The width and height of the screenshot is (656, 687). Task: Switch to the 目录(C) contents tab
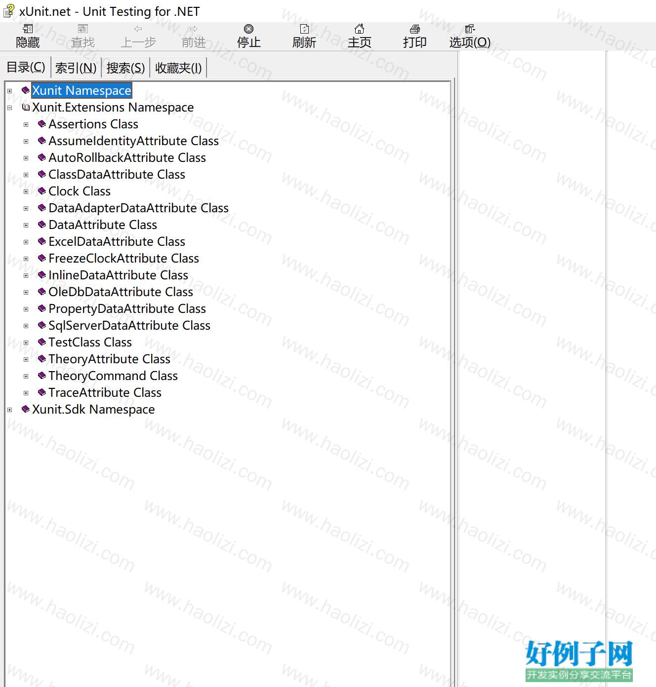coord(26,67)
